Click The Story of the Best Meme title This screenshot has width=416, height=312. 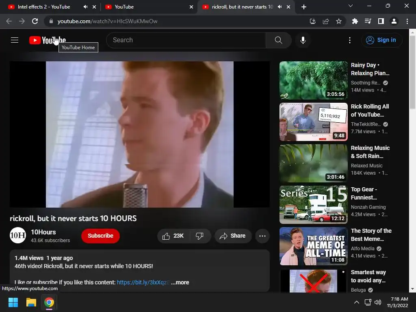pos(371,235)
